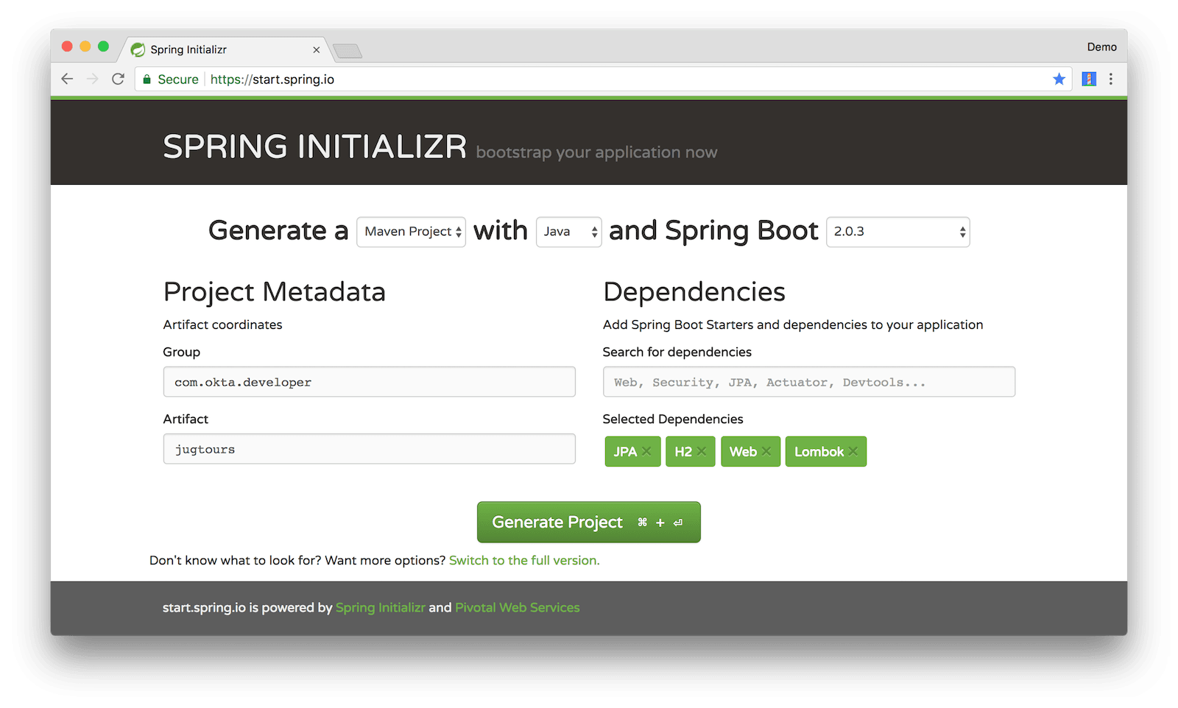Open the Pivotal Web Services link

tap(518, 608)
